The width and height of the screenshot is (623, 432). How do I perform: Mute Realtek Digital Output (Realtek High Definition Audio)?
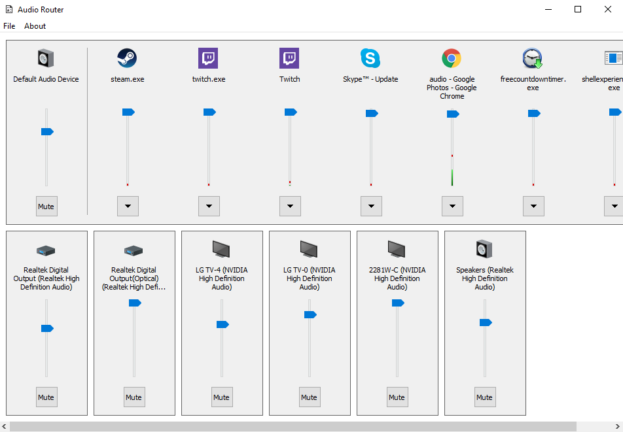[x=46, y=397]
